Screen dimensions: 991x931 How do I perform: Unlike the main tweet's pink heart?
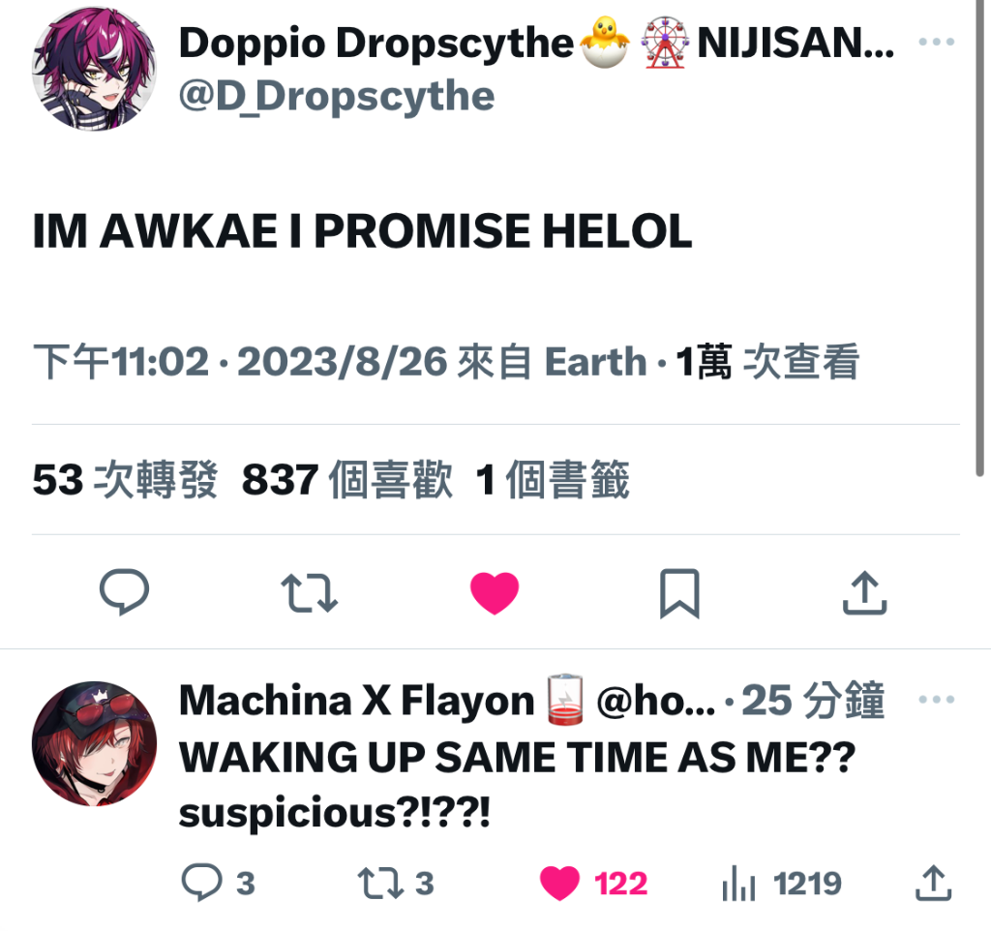point(495,593)
